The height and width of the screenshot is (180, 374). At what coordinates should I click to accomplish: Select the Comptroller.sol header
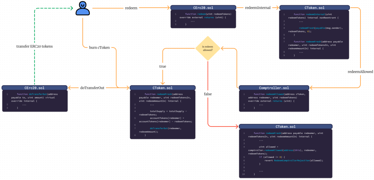pyautogui.click(x=273, y=88)
